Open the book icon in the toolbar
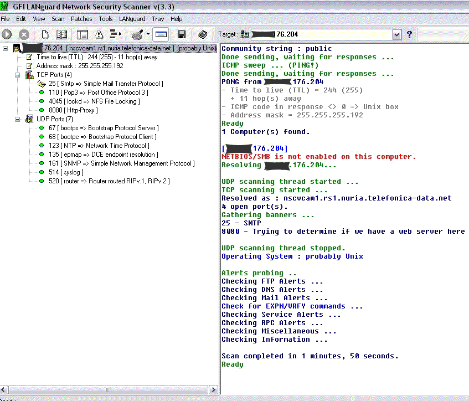469x401 pixels. click(x=61, y=34)
